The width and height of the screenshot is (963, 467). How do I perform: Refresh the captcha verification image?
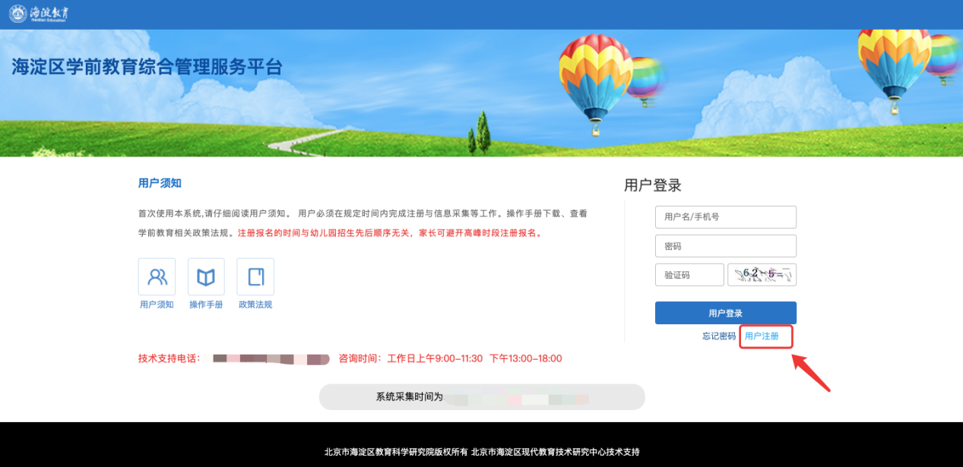[x=762, y=274]
